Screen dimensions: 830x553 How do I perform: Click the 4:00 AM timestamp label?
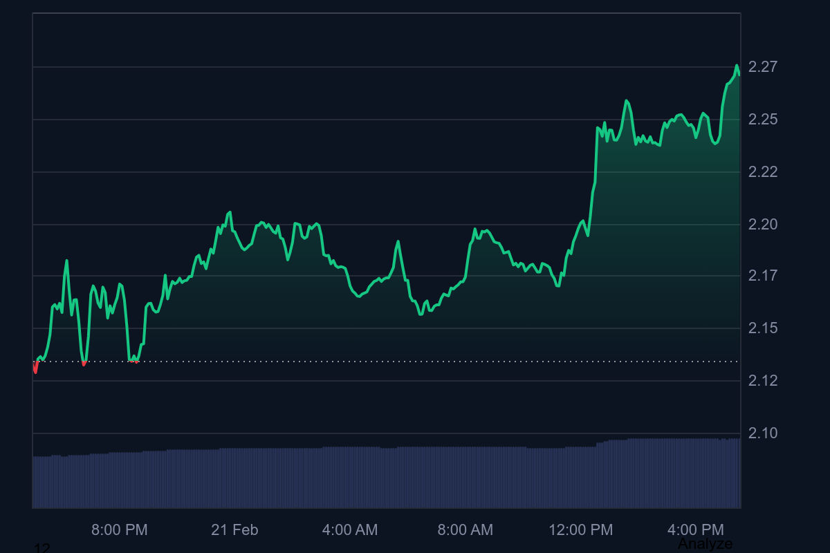(351, 529)
